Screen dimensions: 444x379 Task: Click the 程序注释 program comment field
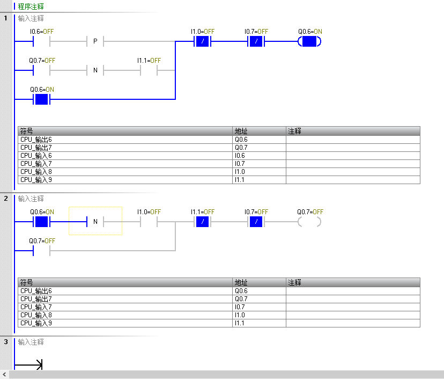pyautogui.click(x=31, y=6)
